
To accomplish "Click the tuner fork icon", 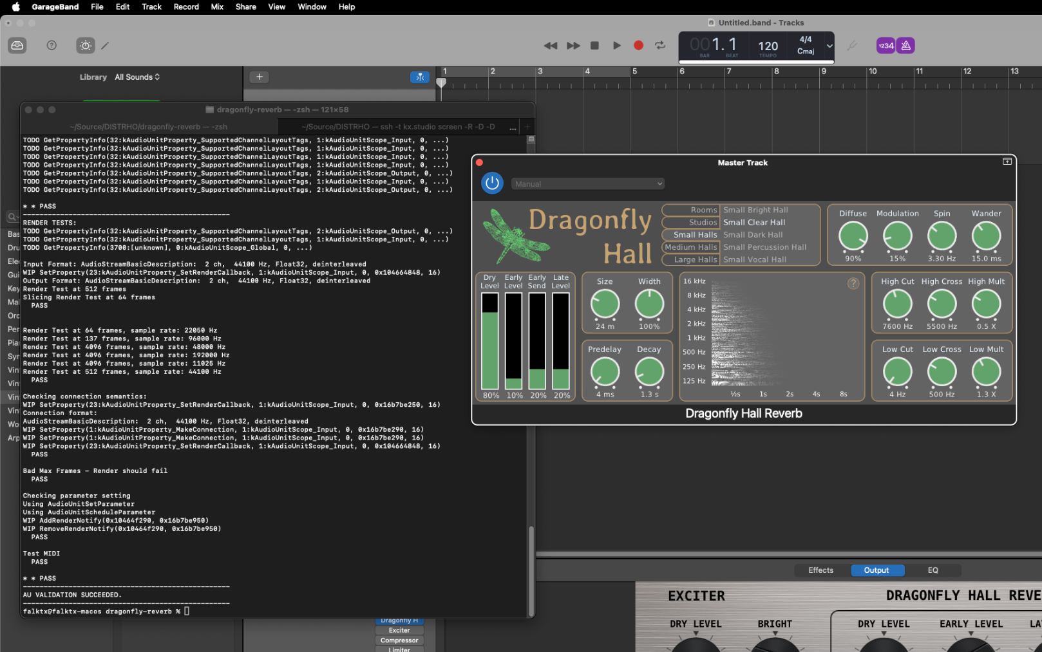I will [x=852, y=46].
